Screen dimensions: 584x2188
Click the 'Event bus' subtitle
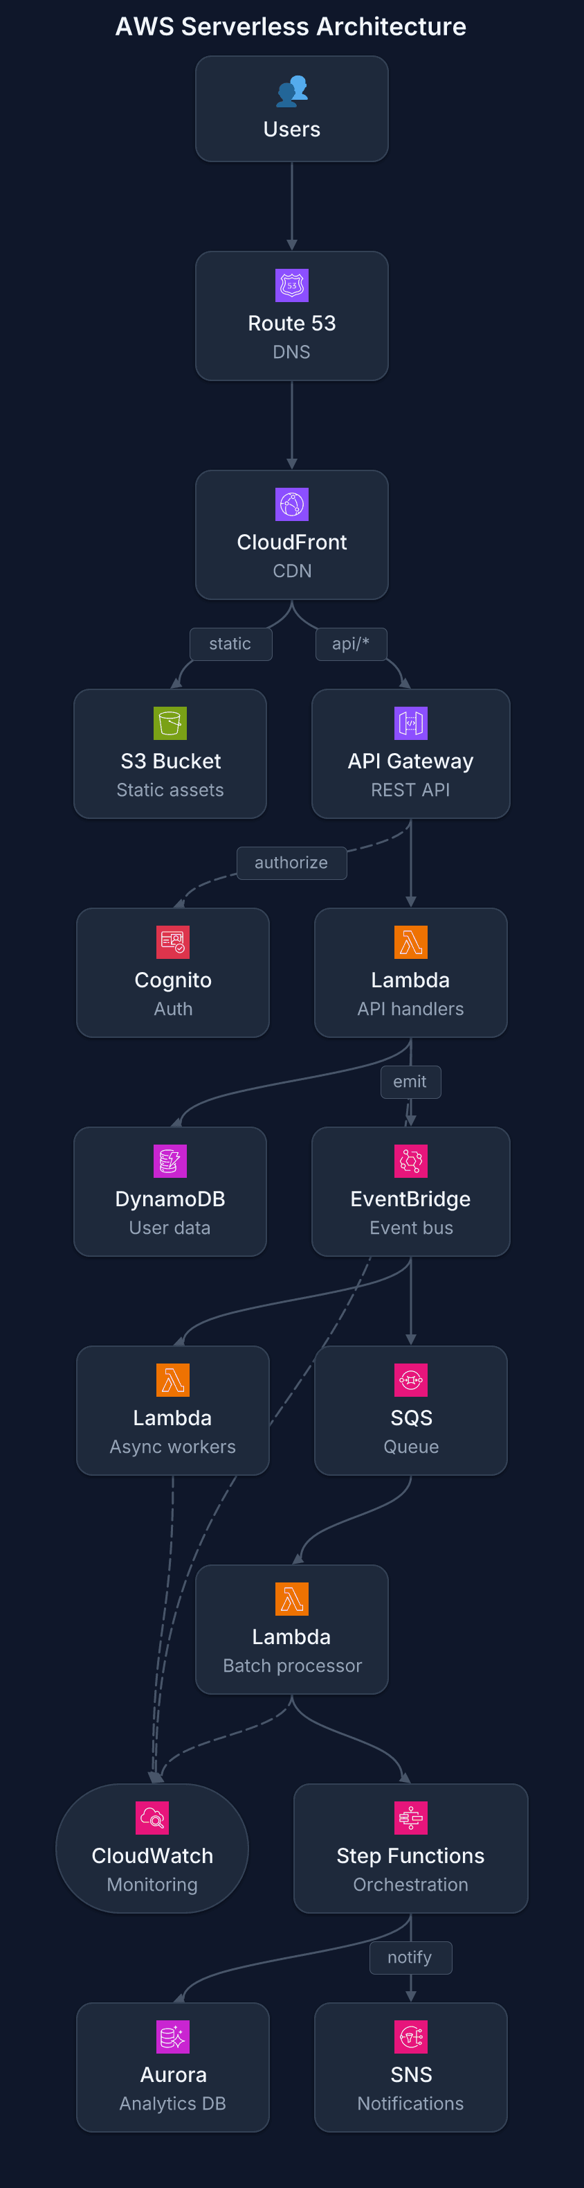(x=412, y=1228)
